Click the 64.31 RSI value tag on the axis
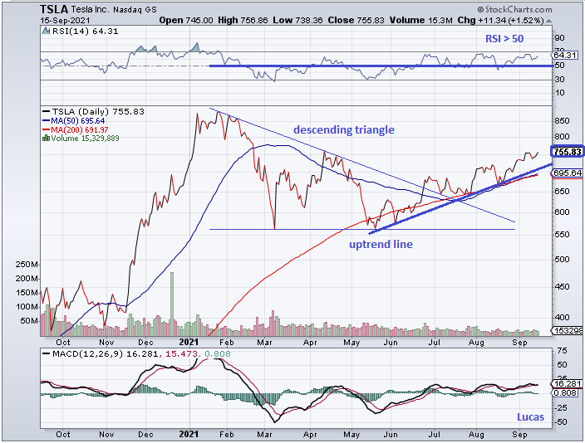Image resolution: width=585 pixels, height=443 pixels. [565, 55]
